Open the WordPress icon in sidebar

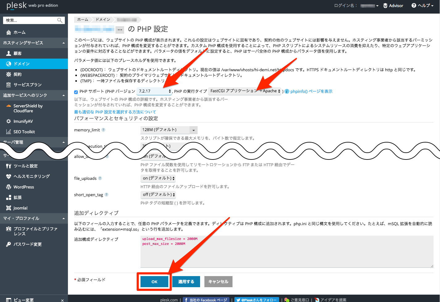(9, 187)
